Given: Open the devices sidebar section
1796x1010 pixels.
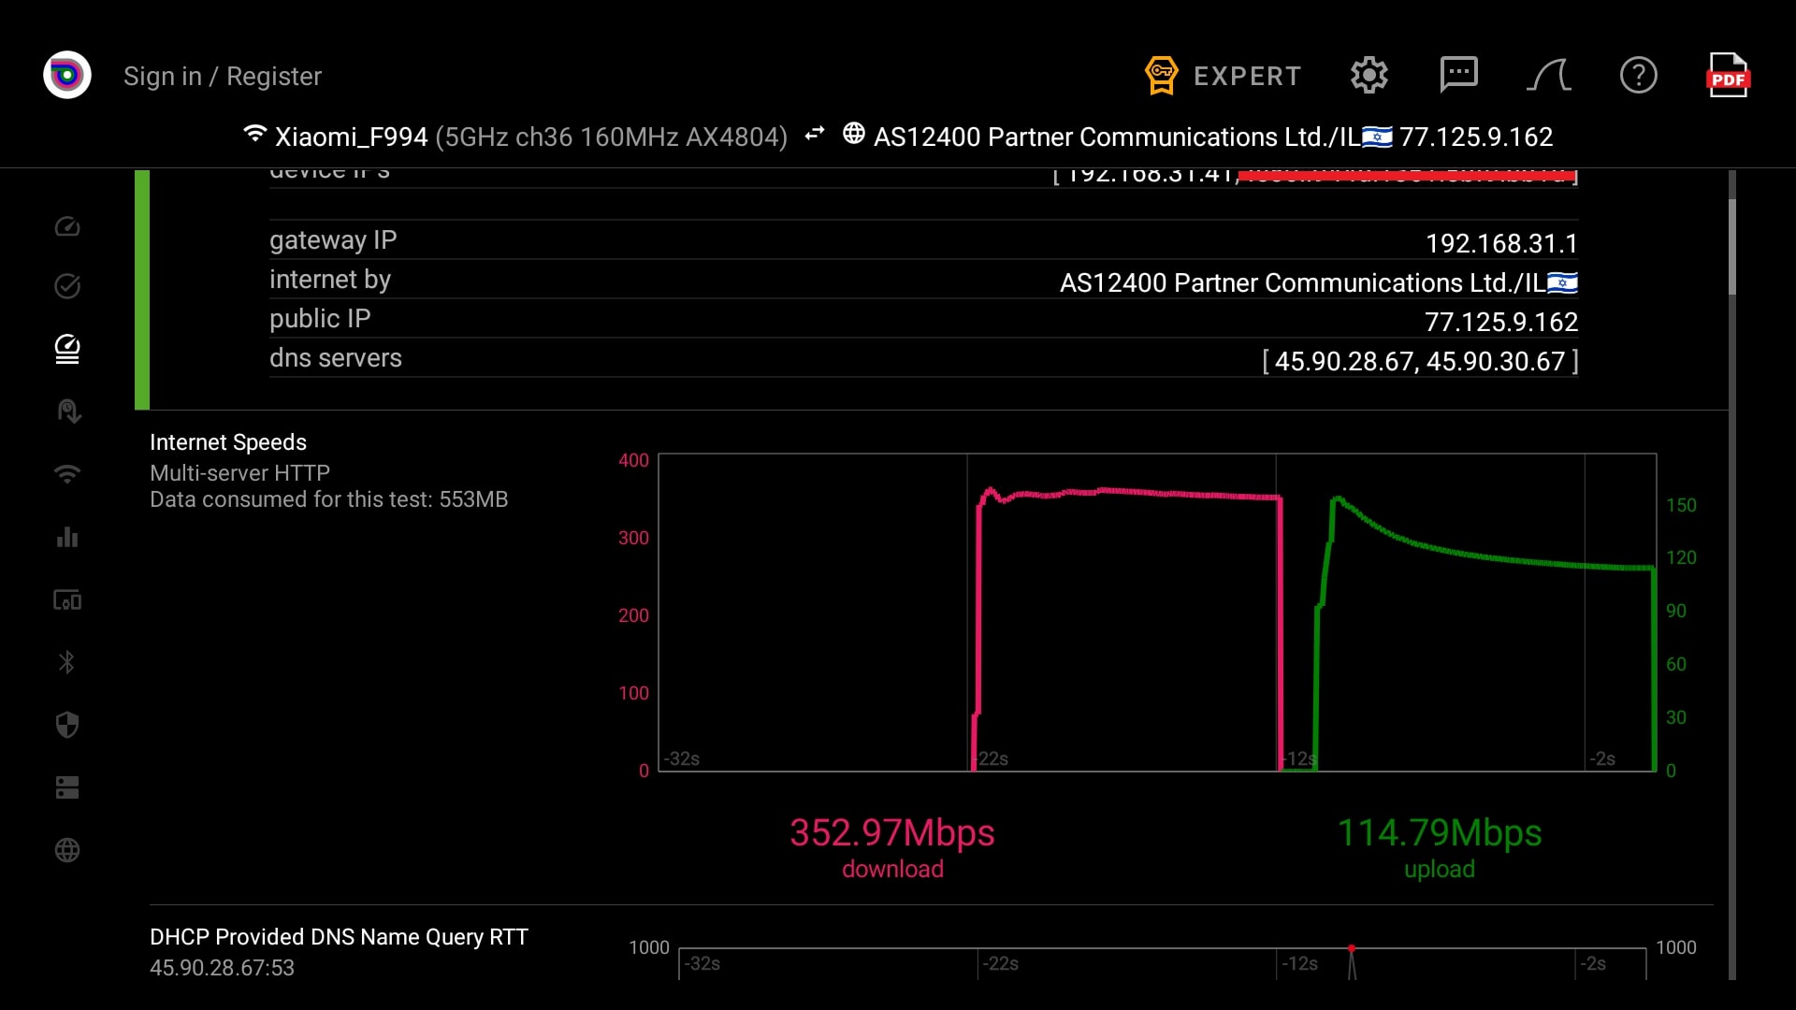Looking at the screenshot, I should point(67,599).
